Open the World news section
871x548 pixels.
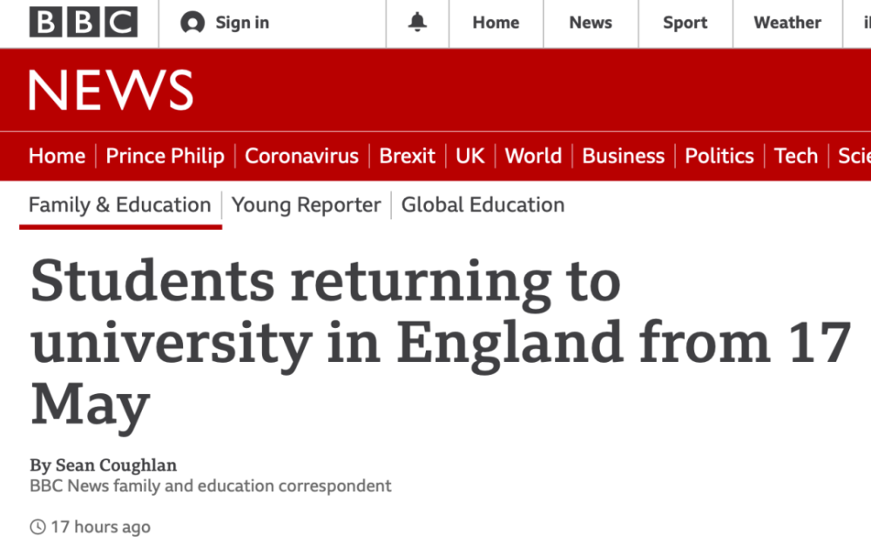[x=533, y=156]
